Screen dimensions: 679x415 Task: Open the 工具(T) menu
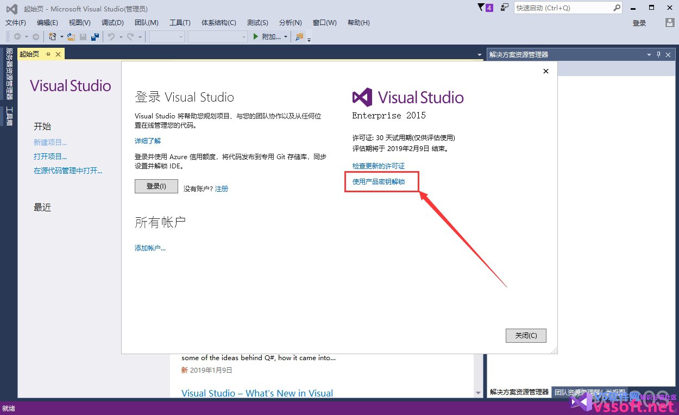point(180,23)
